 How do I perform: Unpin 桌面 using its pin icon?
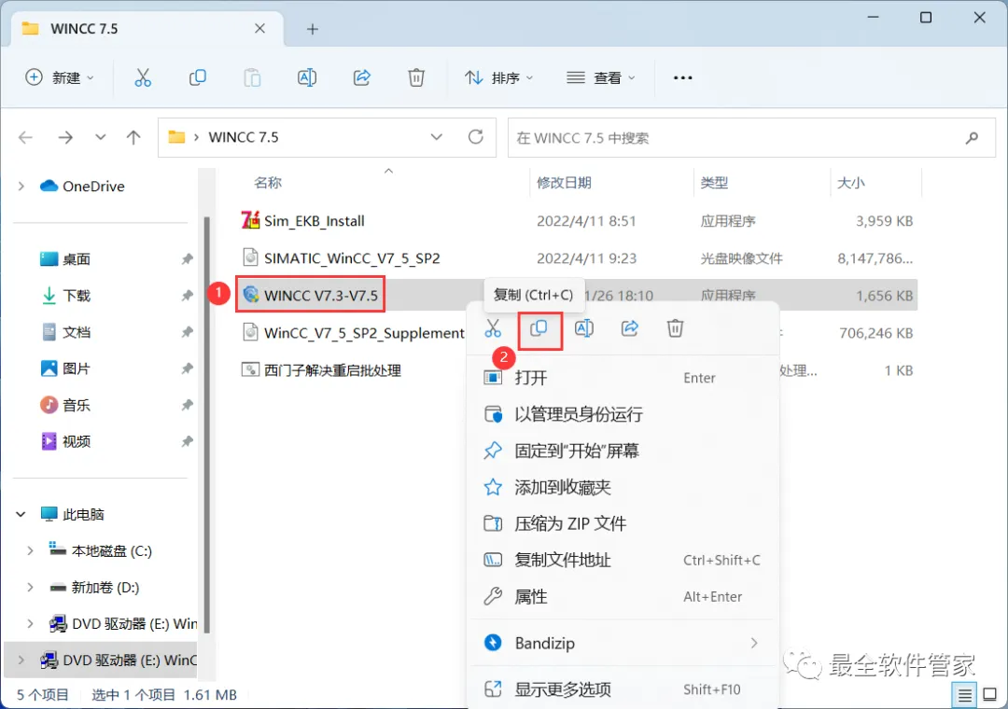tap(187, 259)
